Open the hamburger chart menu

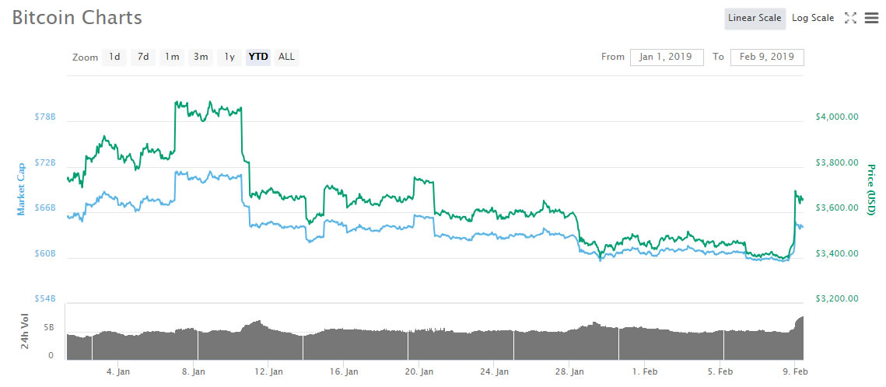pyautogui.click(x=870, y=18)
